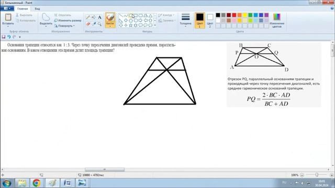This screenshot has height=188, width=335.
Task: Choose the Down arrow shape
Action: point(121,25)
